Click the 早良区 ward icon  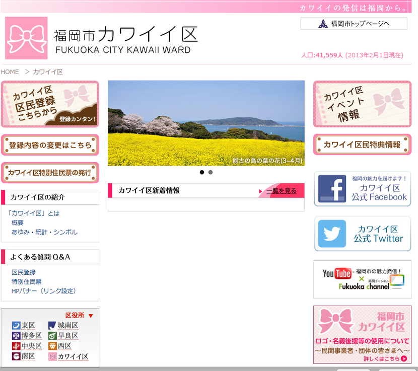click(x=52, y=336)
